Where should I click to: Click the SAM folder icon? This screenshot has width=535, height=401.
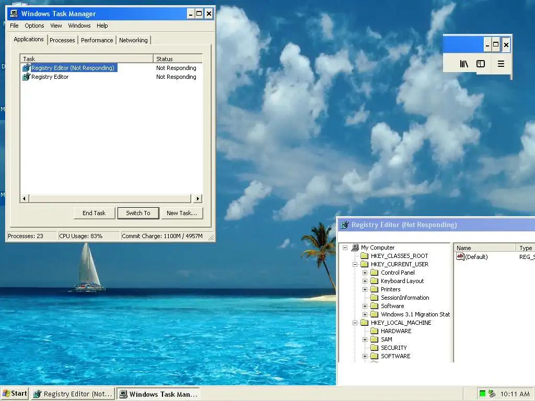(x=375, y=339)
